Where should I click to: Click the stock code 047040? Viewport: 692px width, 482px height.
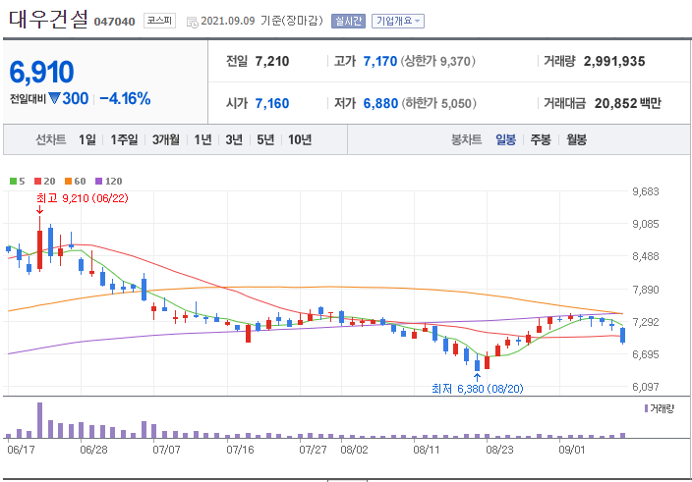point(114,22)
